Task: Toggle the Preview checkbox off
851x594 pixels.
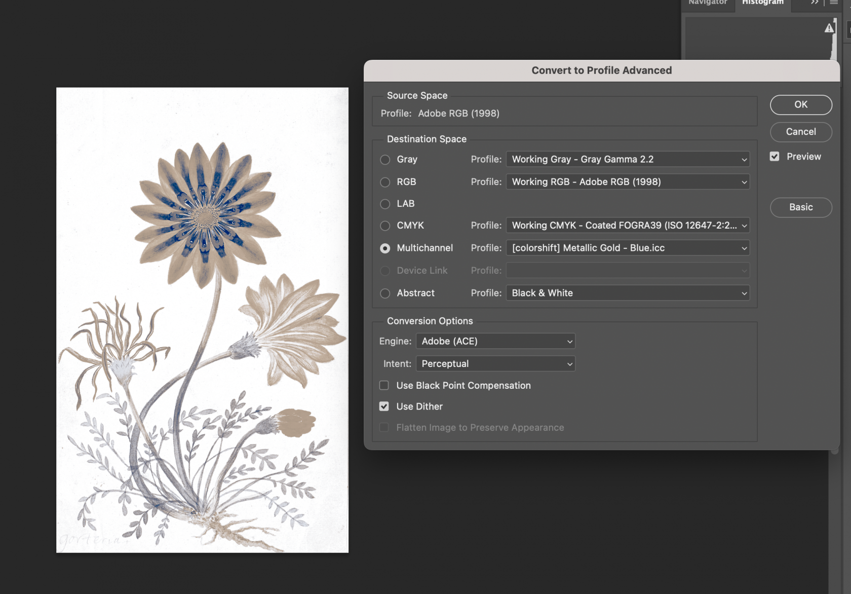Action: pos(775,157)
